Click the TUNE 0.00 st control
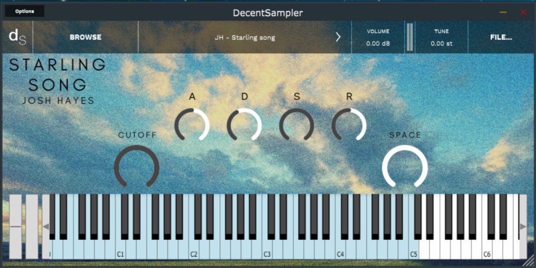 (441, 37)
